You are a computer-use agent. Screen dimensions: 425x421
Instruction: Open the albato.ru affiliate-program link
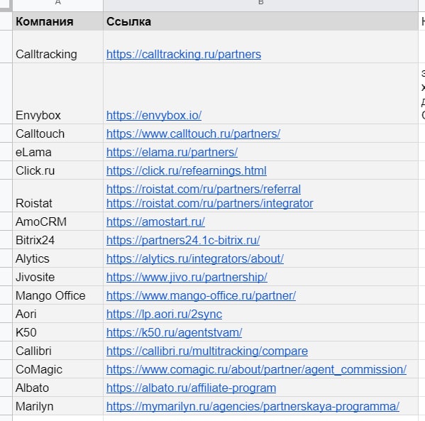pos(191,388)
